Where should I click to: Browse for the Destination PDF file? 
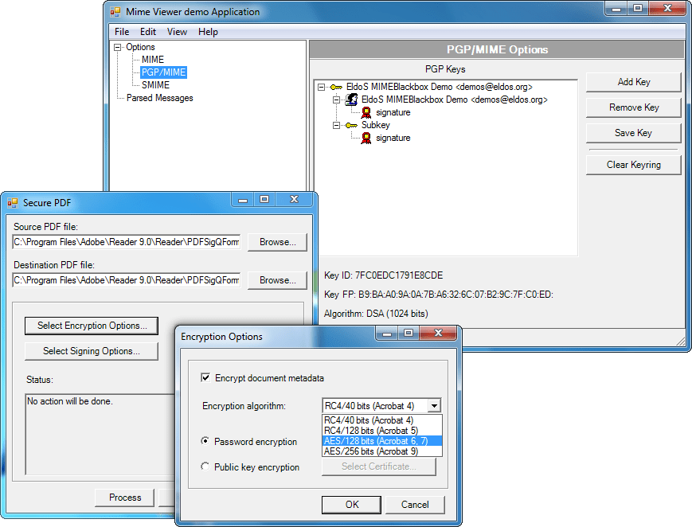[x=277, y=280]
